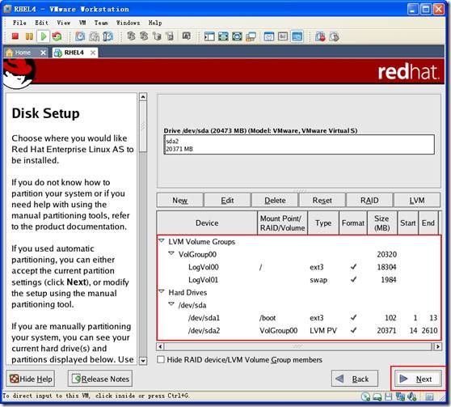The height and width of the screenshot is (407, 451).
Task: Click the Size (MB) column header
Action: [x=382, y=223]
